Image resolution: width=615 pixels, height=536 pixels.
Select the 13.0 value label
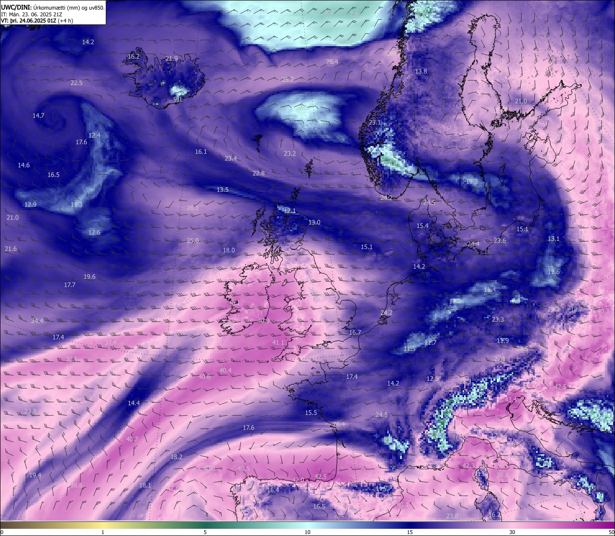point(314,223)
